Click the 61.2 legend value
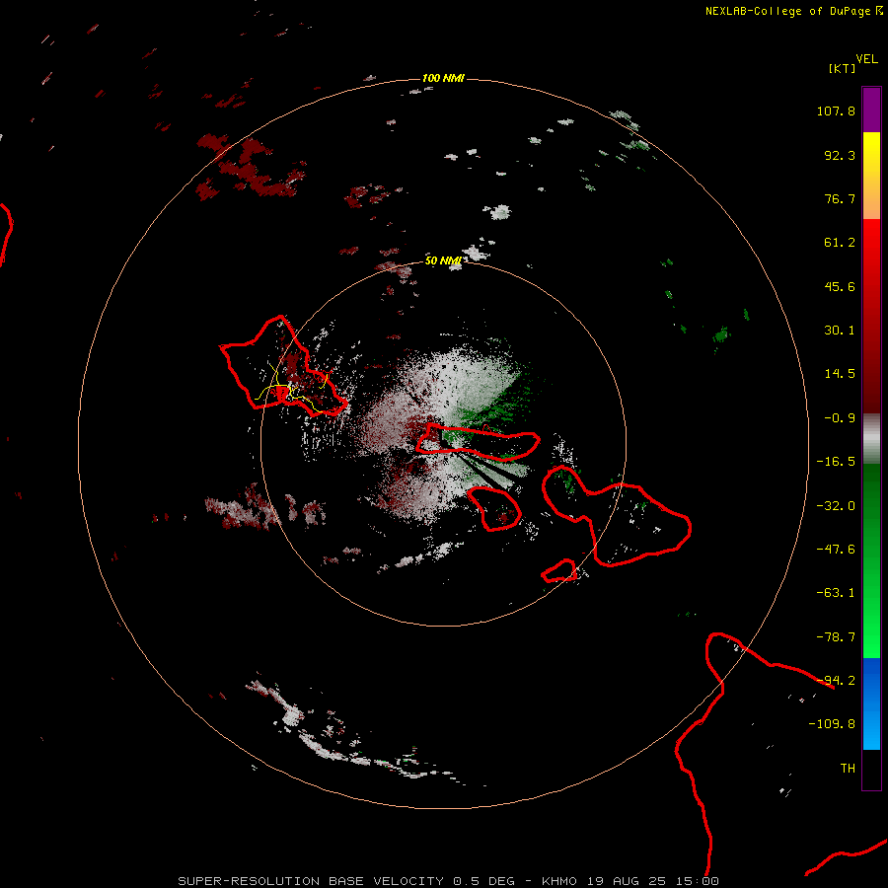This screenshot has height=888, width=888. (x=840, y=243)
